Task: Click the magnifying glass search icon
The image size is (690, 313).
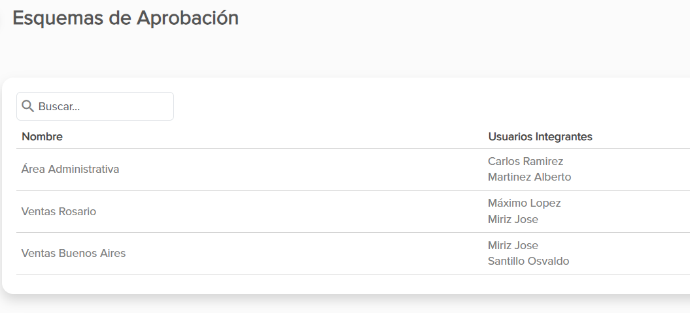Action: [27, 106]
